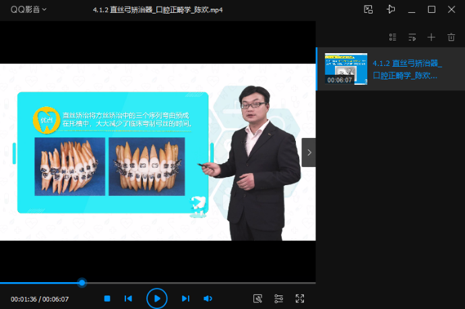The width and height of the screenshot is (465, 309).
Task: Enter fullscreen mode
Action: (x=300, y=298)
